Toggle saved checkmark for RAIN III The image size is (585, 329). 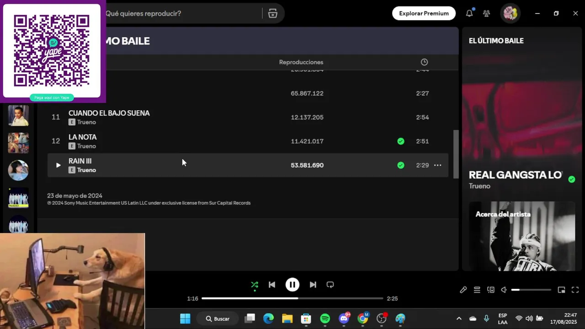pos(401,165)
